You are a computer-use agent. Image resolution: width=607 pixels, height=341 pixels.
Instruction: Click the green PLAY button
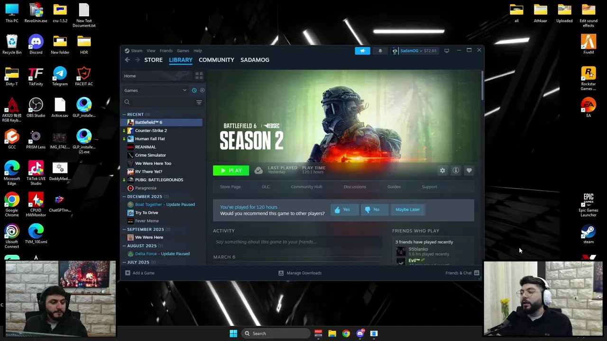click(231, 170)
